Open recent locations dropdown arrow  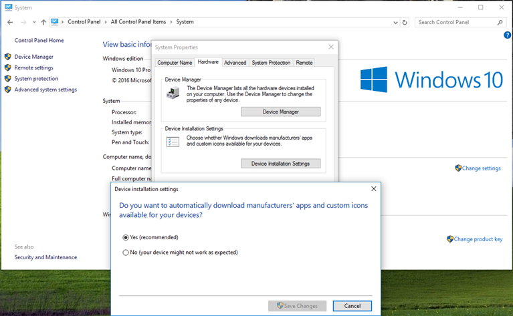[34, 22]
